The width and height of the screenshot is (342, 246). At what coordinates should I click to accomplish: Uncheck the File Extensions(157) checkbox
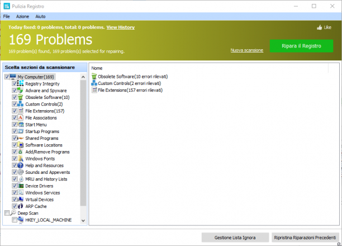click(15, 111)
